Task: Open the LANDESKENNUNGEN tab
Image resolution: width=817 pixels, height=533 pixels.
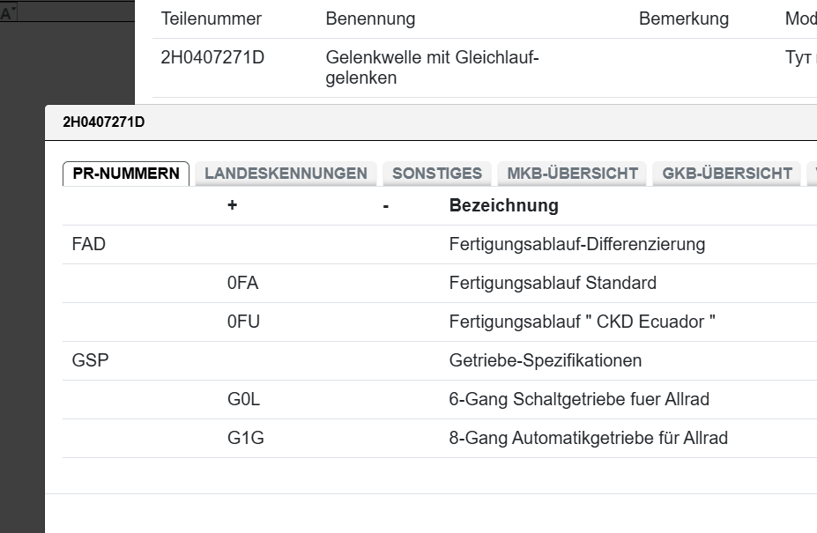Action: coord(286,174)
